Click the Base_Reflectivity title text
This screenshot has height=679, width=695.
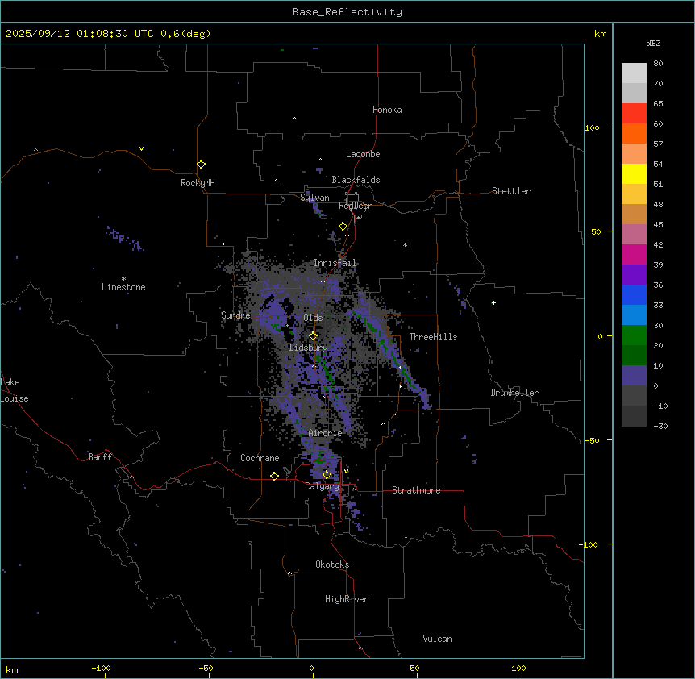347,12
